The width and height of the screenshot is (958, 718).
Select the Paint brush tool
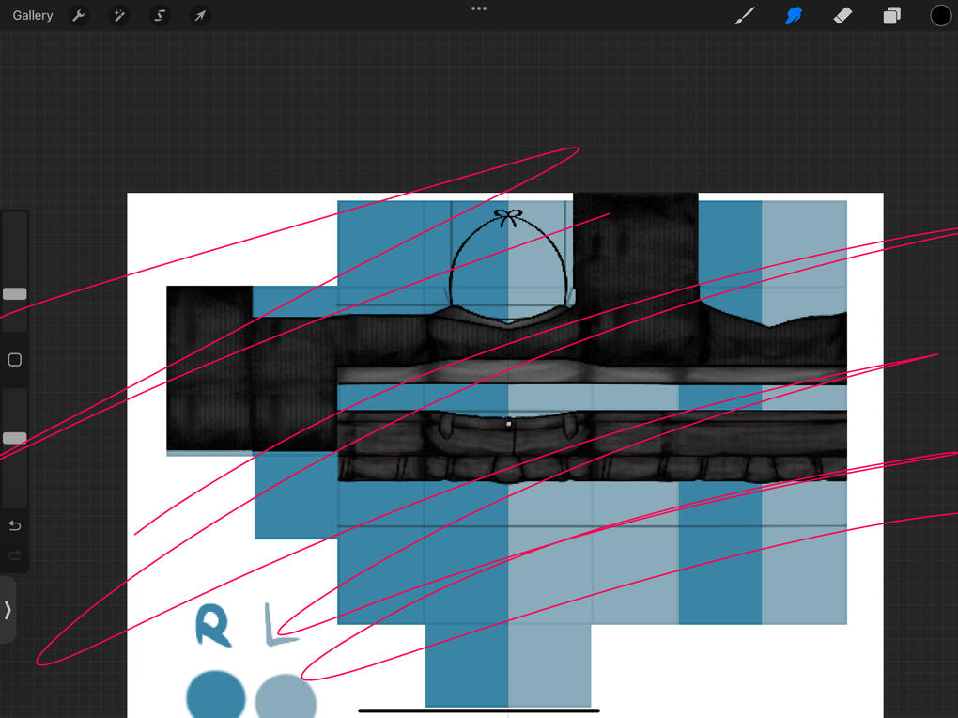745,16
